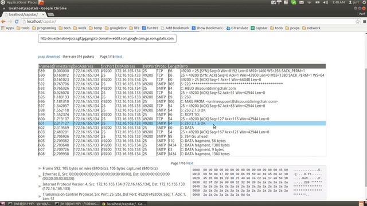Select row 604 354 Go ahead

click(x=182, y=136)
